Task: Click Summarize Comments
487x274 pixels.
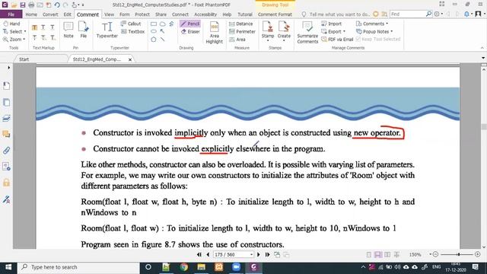Action: point(307,32)
